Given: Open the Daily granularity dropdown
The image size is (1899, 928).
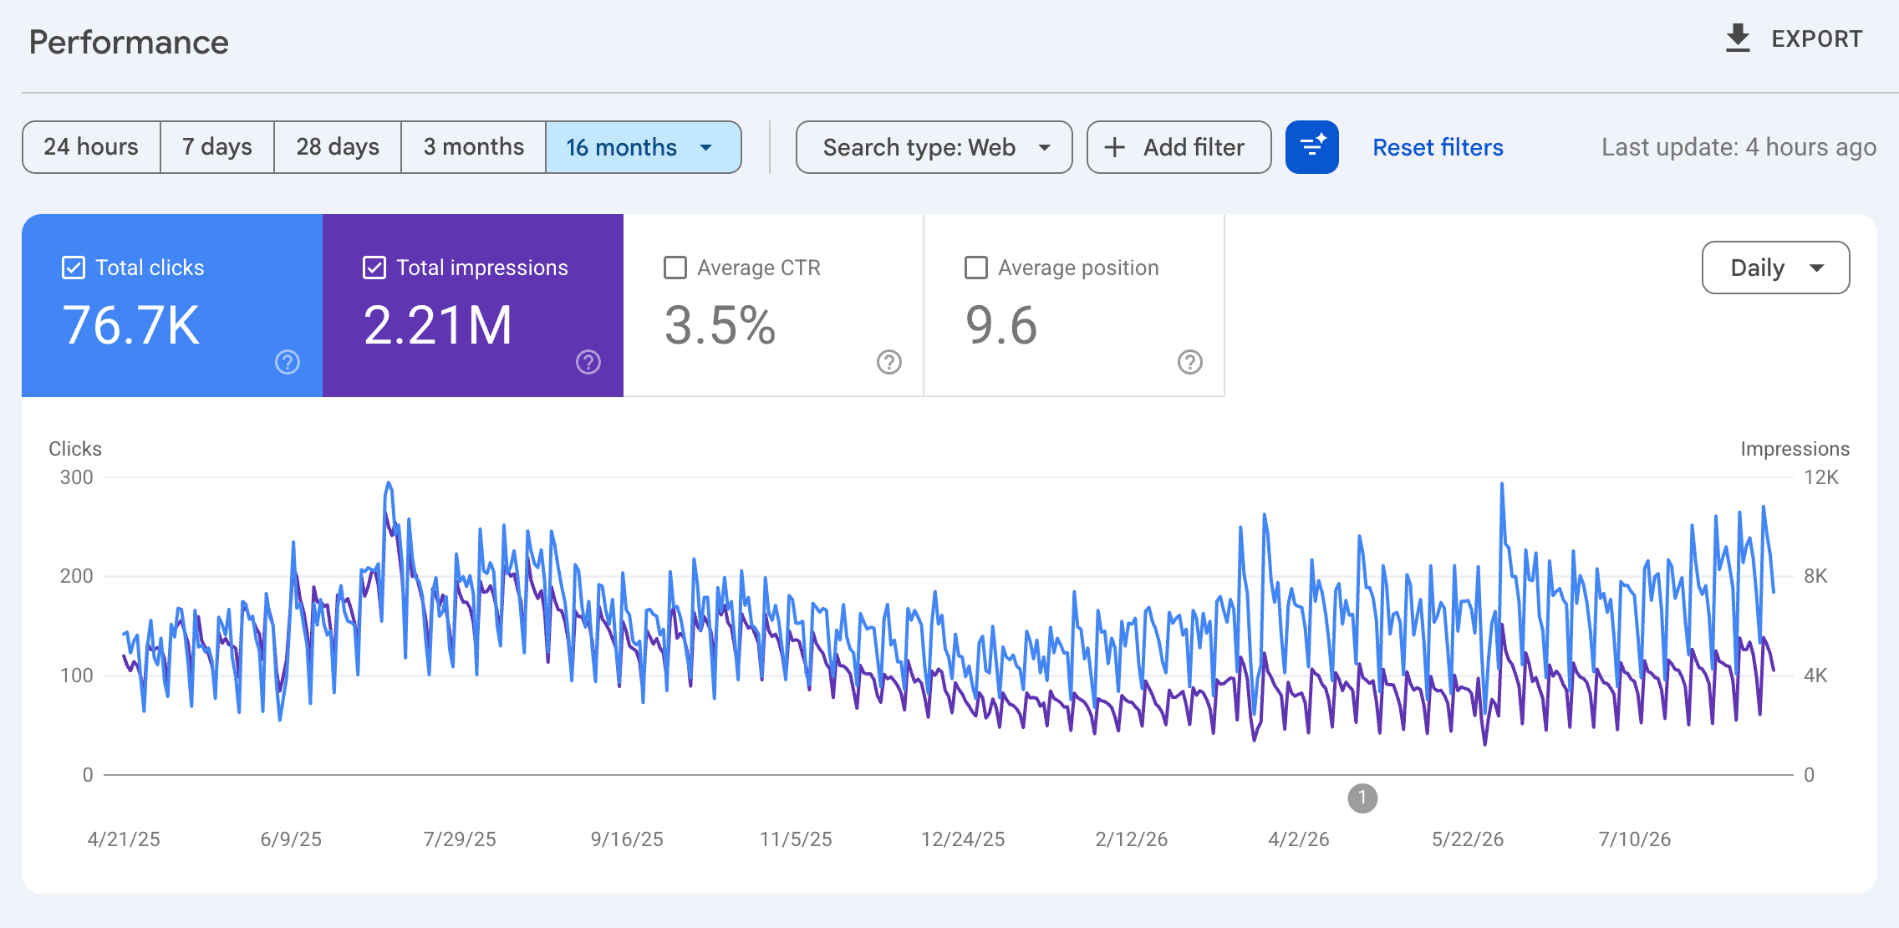Looking at the screenshot, I should 1775,268.
